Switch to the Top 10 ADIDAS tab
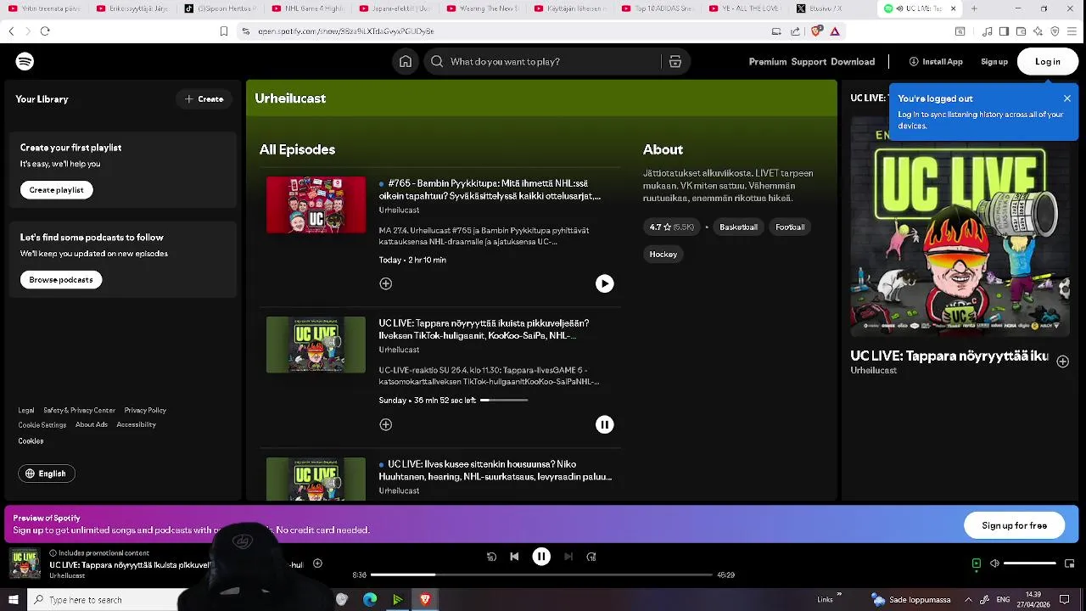The height and width of the screenshot is (611, 1086). click(655, 8)
